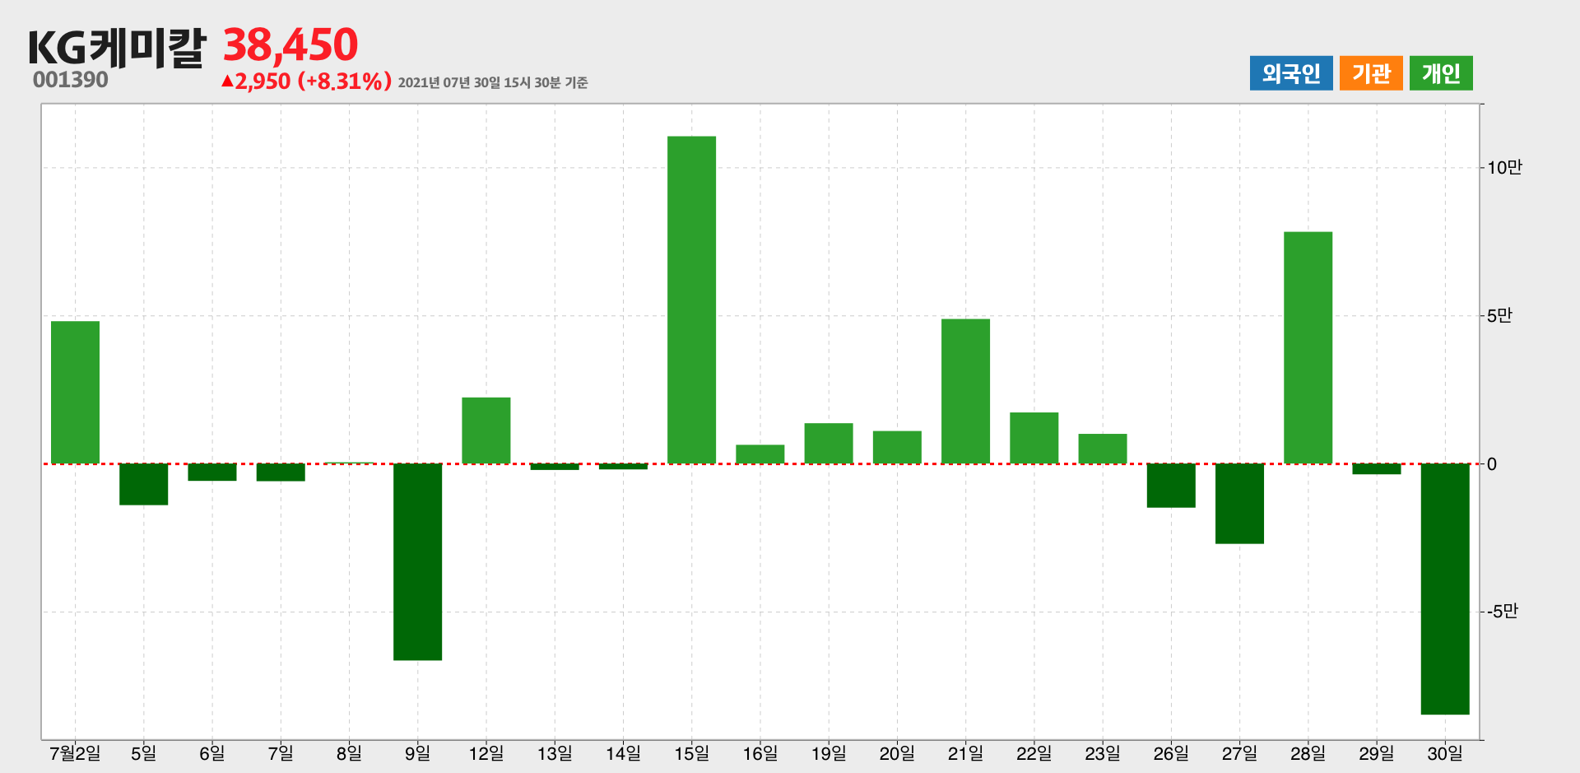
Task: Click the x-axis label 8일
Action: [x=349, y=753]
